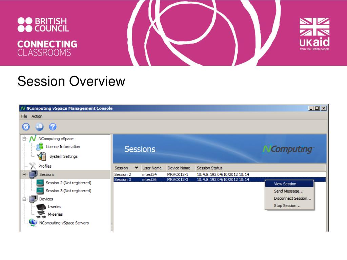Close the vSpace Management Console window
Image resolution: width=347 pixels, height=260 pixels.
324,108
